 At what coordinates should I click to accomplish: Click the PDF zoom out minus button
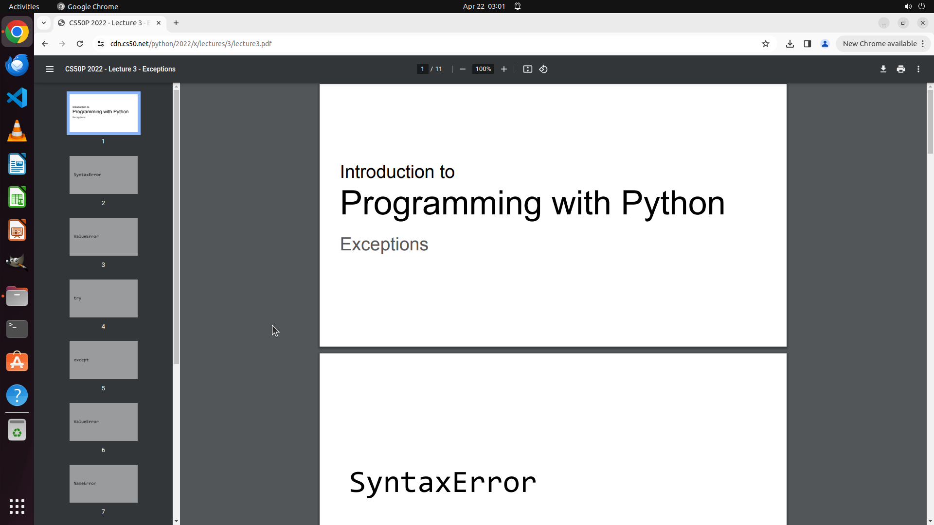tap(462, 69)
